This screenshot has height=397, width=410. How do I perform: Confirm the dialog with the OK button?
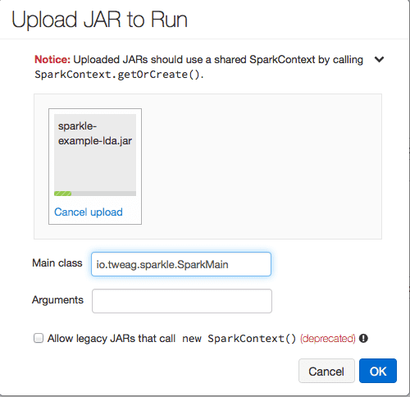tap(378, 371)
